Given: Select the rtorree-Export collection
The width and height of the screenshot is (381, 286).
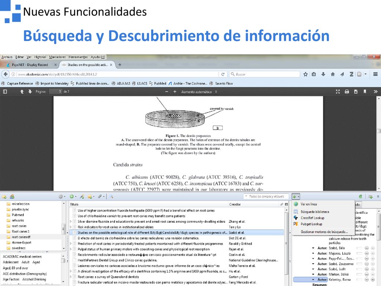Looking at the screenshot, I should (21, 242).
